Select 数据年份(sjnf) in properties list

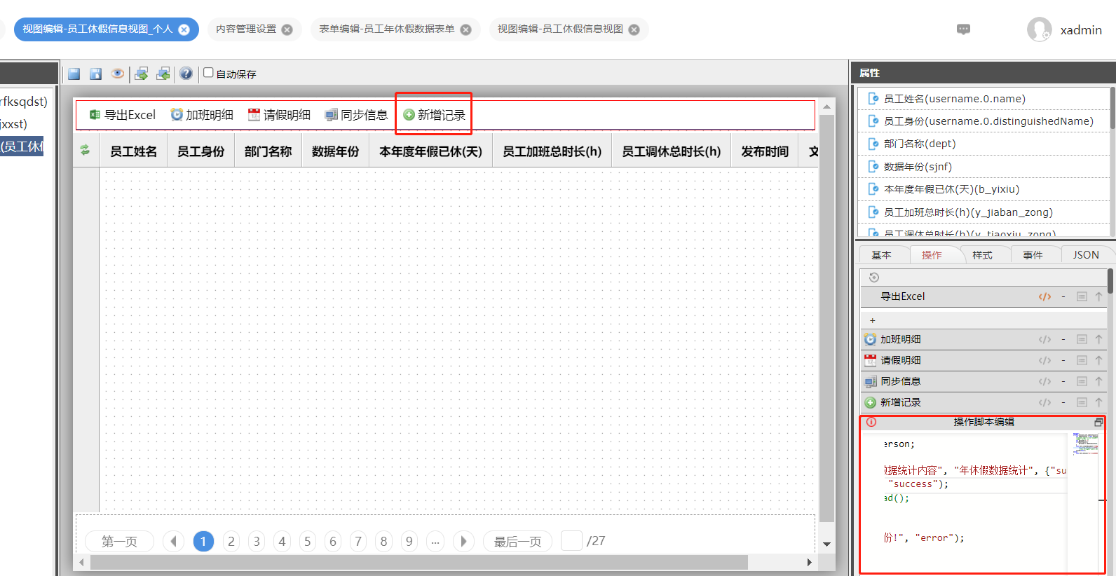point(984,167)
